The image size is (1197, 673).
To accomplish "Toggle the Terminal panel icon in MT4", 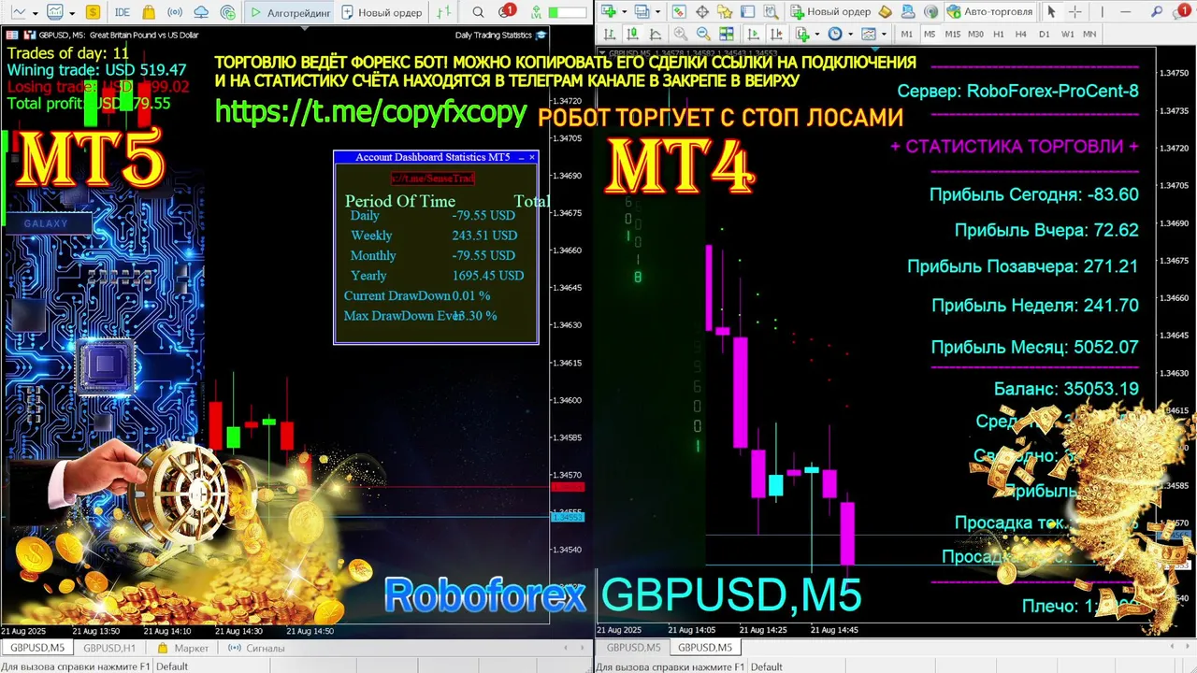I will 747,12.
